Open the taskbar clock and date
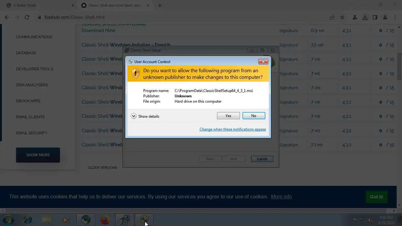The width and height of the screenshot is (402, 226). [386, 220]
